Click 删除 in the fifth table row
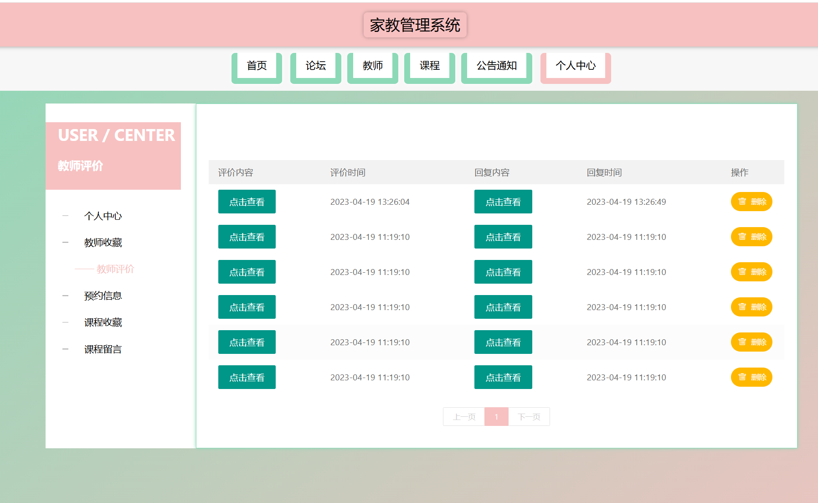Image resolution: width=818 pixels, height=503 pixels. click(751, 342)
